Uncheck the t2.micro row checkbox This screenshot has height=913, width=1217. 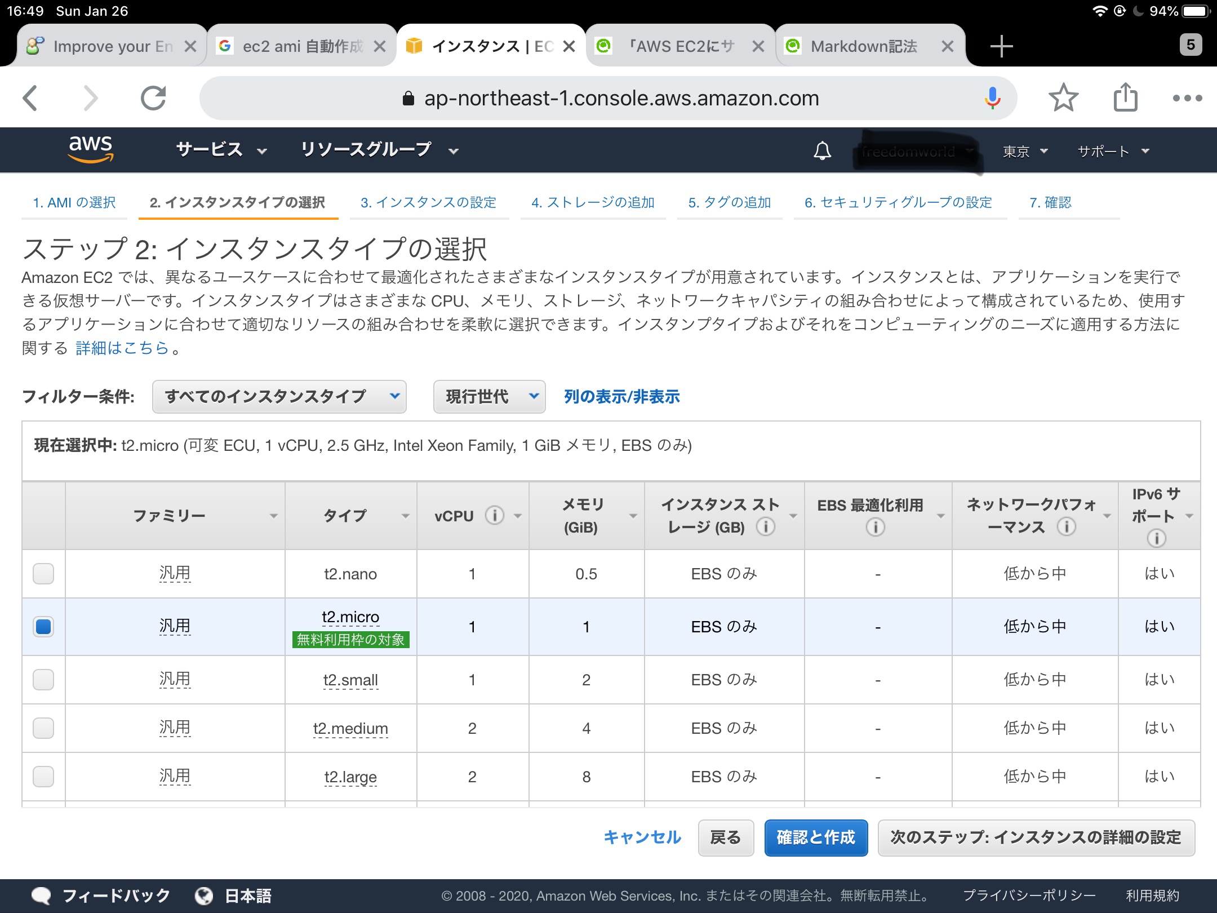tap(43, 627)
